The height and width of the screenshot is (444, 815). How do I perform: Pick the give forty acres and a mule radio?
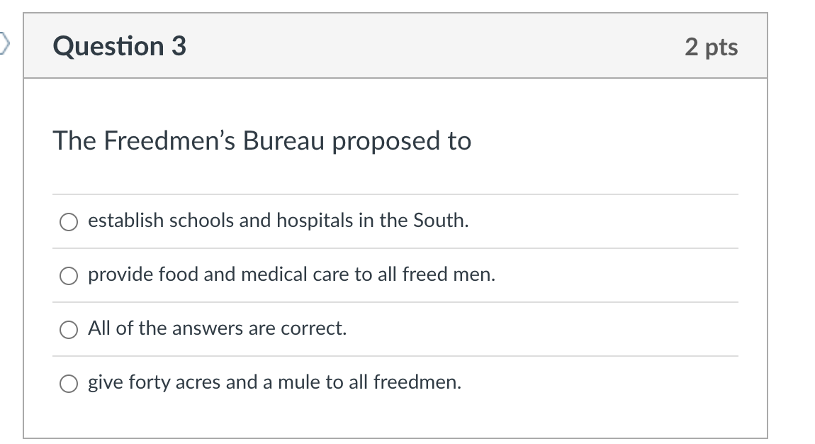point(69,384)
